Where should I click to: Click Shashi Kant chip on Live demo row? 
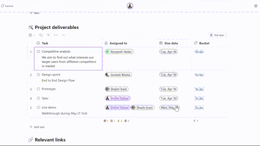pos(143,108)
